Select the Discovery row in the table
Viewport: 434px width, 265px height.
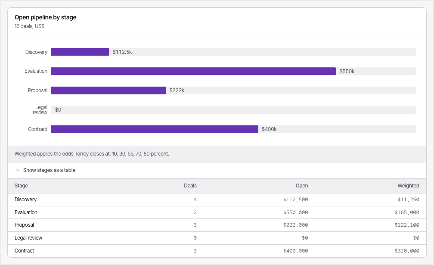[217, 200]
